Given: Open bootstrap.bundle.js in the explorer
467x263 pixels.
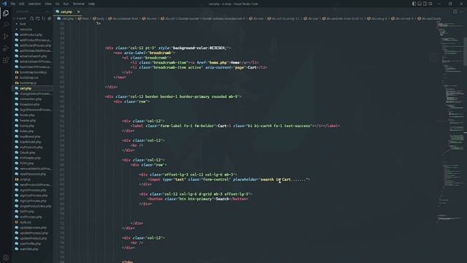Looking at the screenshot, I should [33, 72].
